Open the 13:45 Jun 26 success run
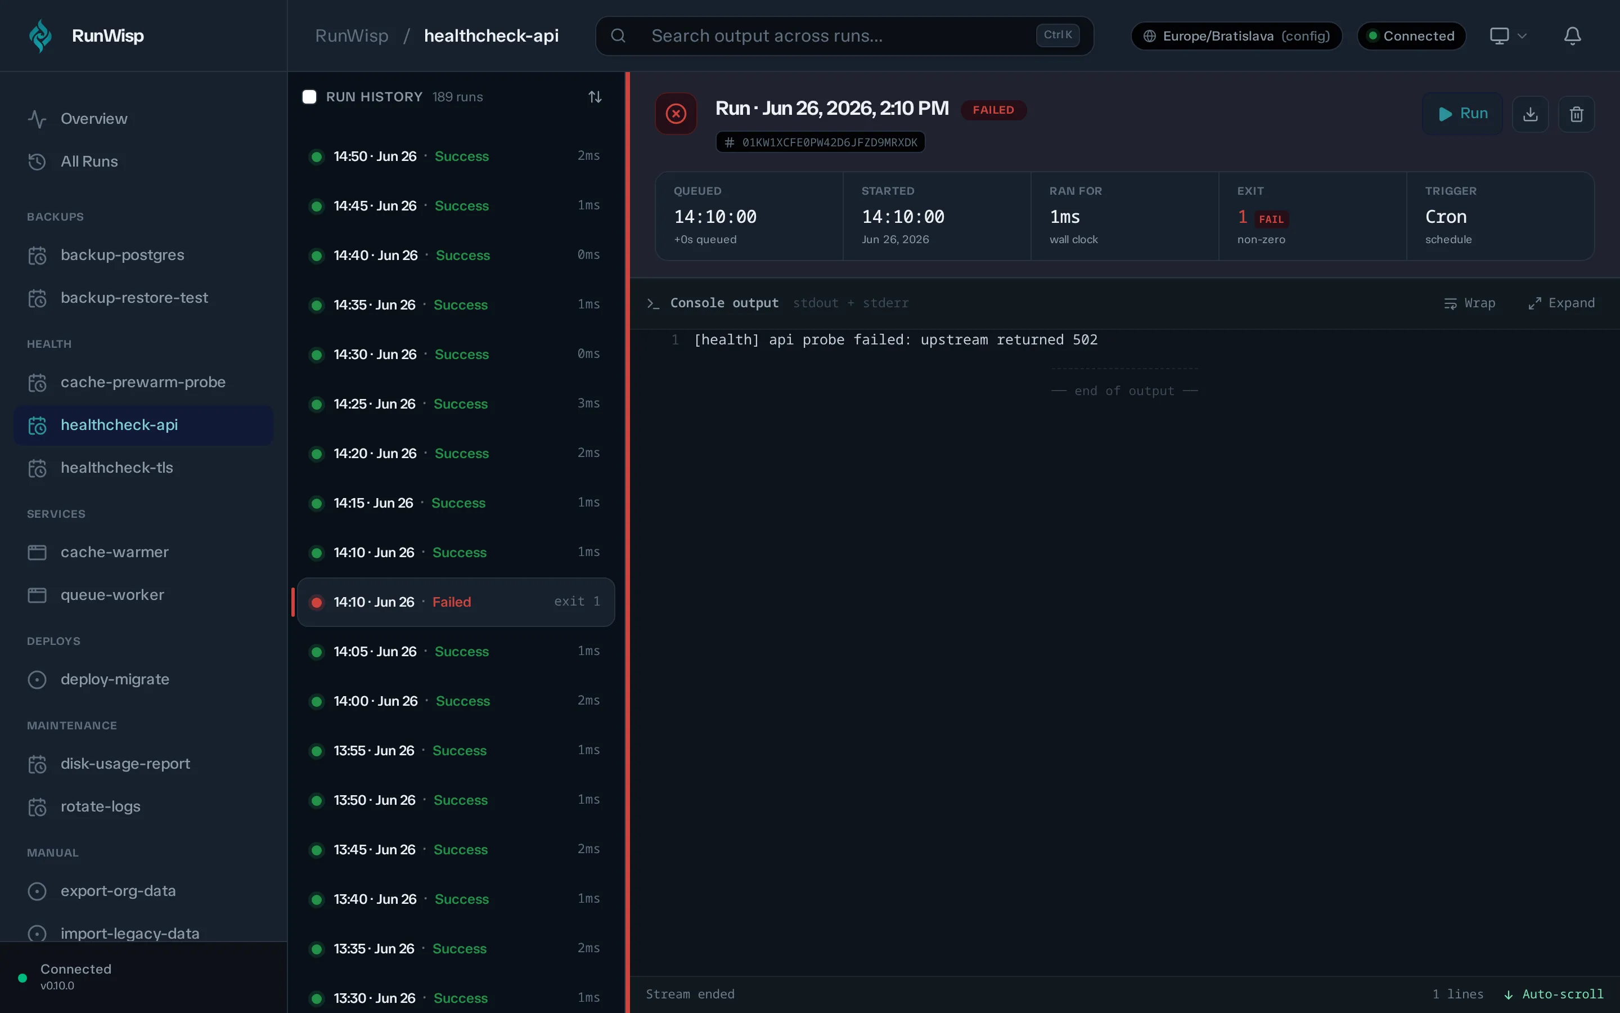Image resolution: width=1620 pixels, height=1013 pixels. point(455,850)
